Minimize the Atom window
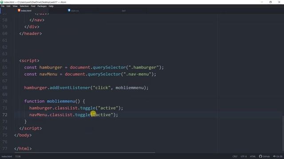 point(262,2)
